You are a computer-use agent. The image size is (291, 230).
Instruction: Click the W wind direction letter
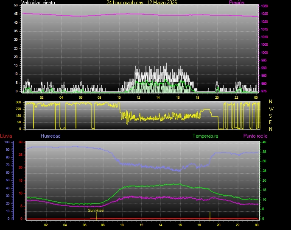[271, 108]
